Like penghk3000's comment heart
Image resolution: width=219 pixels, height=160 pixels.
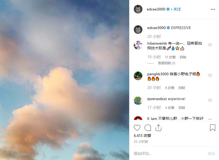(210, 76)
